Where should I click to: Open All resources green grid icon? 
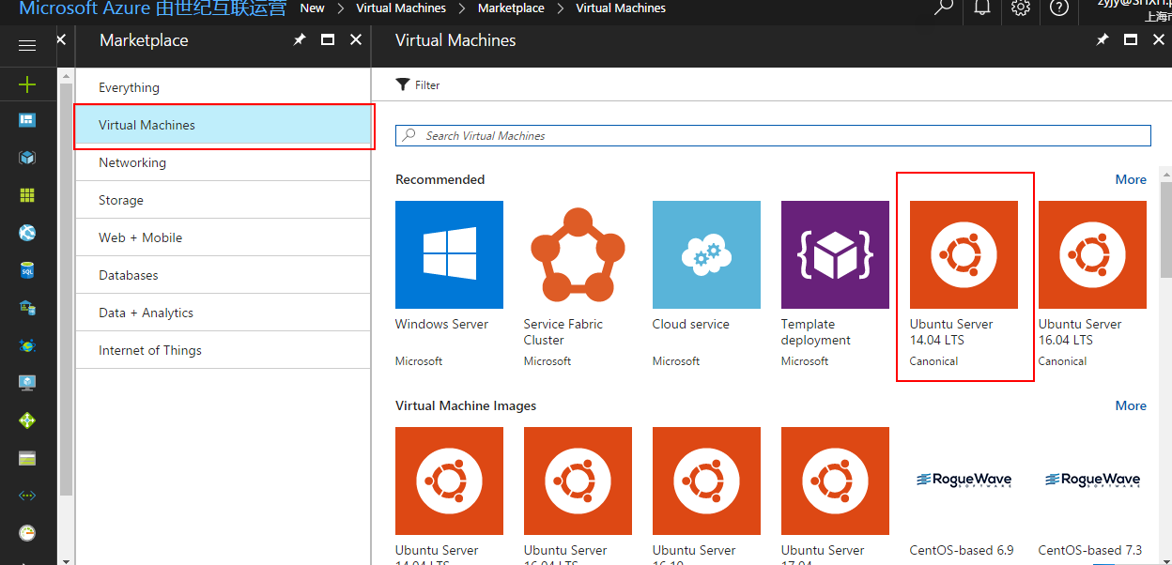pyautogui.click(x=27, y=195)
